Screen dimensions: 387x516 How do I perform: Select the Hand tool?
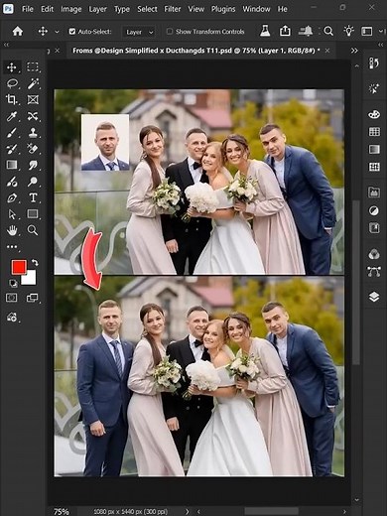coord(12,230)
